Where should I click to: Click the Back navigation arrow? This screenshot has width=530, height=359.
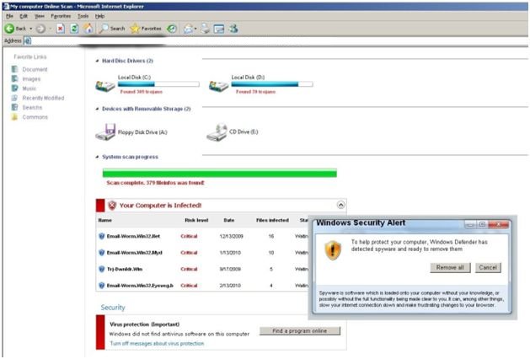(10, 28)
